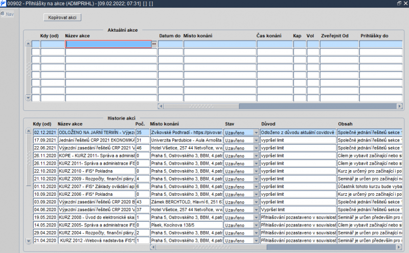The height and width of the screenshot is (253, 409).
Task: Open Stav dropdown for 22.10.2020 row
Action: (x=256, y=171)
